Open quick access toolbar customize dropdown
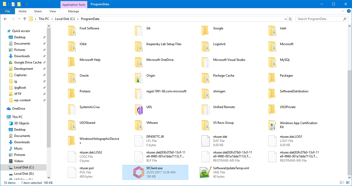Image resolution: width=352 pixels, height=186 pixels. [x=24, y=4]
